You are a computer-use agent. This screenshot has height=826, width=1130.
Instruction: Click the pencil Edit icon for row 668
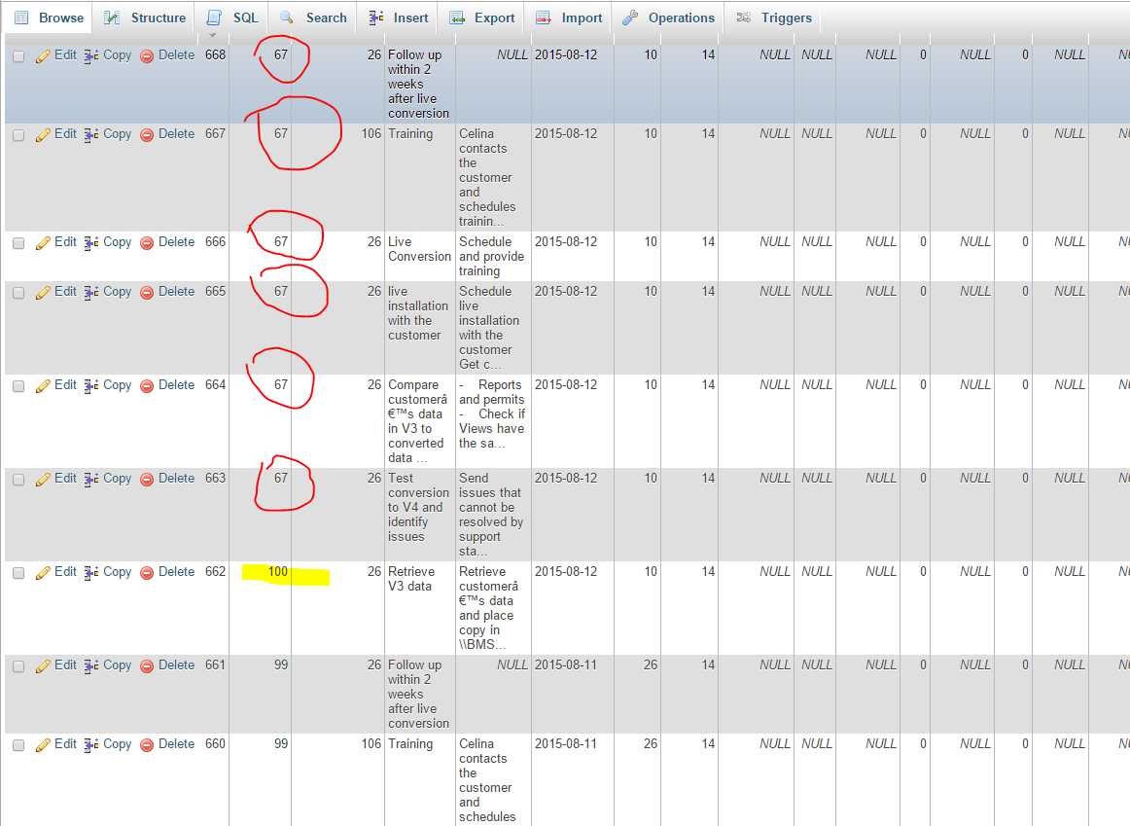click(x=43, y=56)
